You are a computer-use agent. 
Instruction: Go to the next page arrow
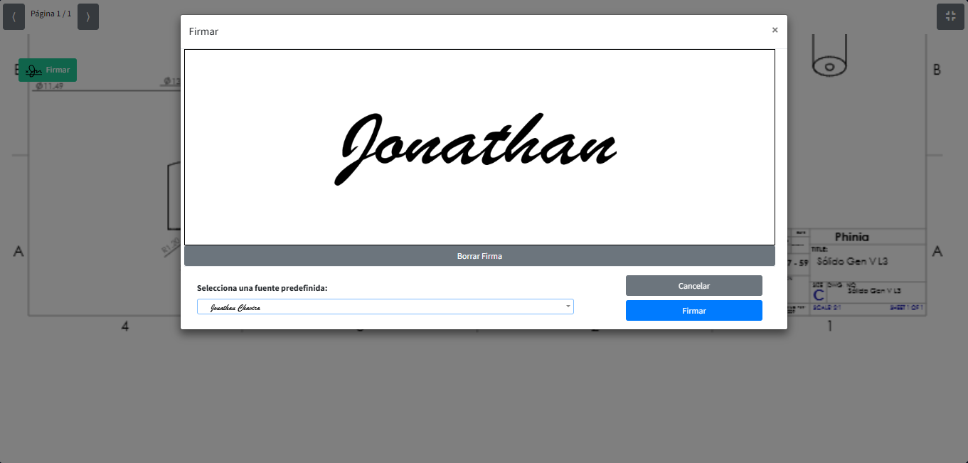click(x=88, y=16)
